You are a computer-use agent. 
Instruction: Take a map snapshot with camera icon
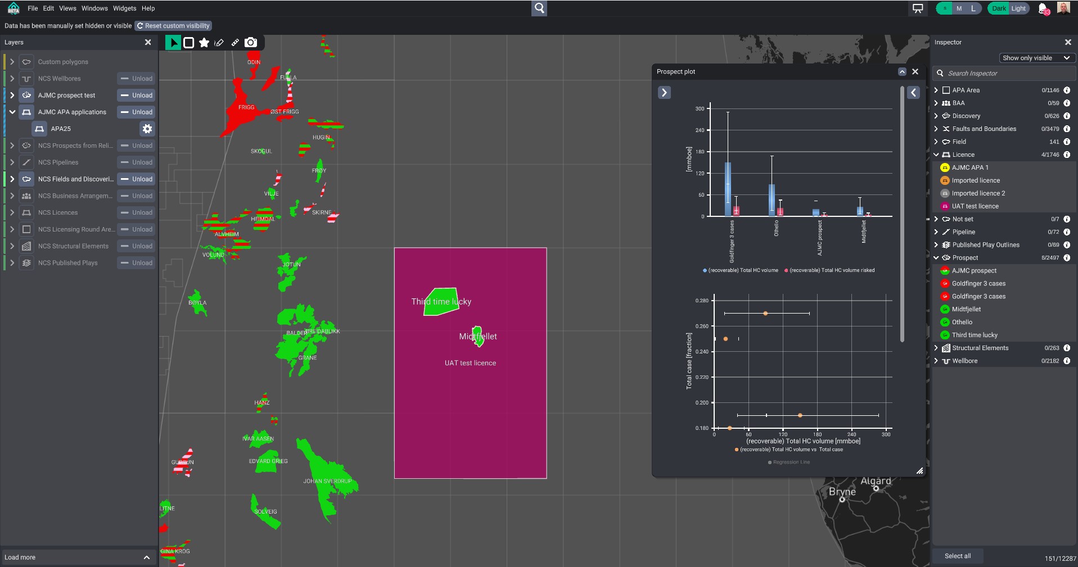[x=251, y=43]
